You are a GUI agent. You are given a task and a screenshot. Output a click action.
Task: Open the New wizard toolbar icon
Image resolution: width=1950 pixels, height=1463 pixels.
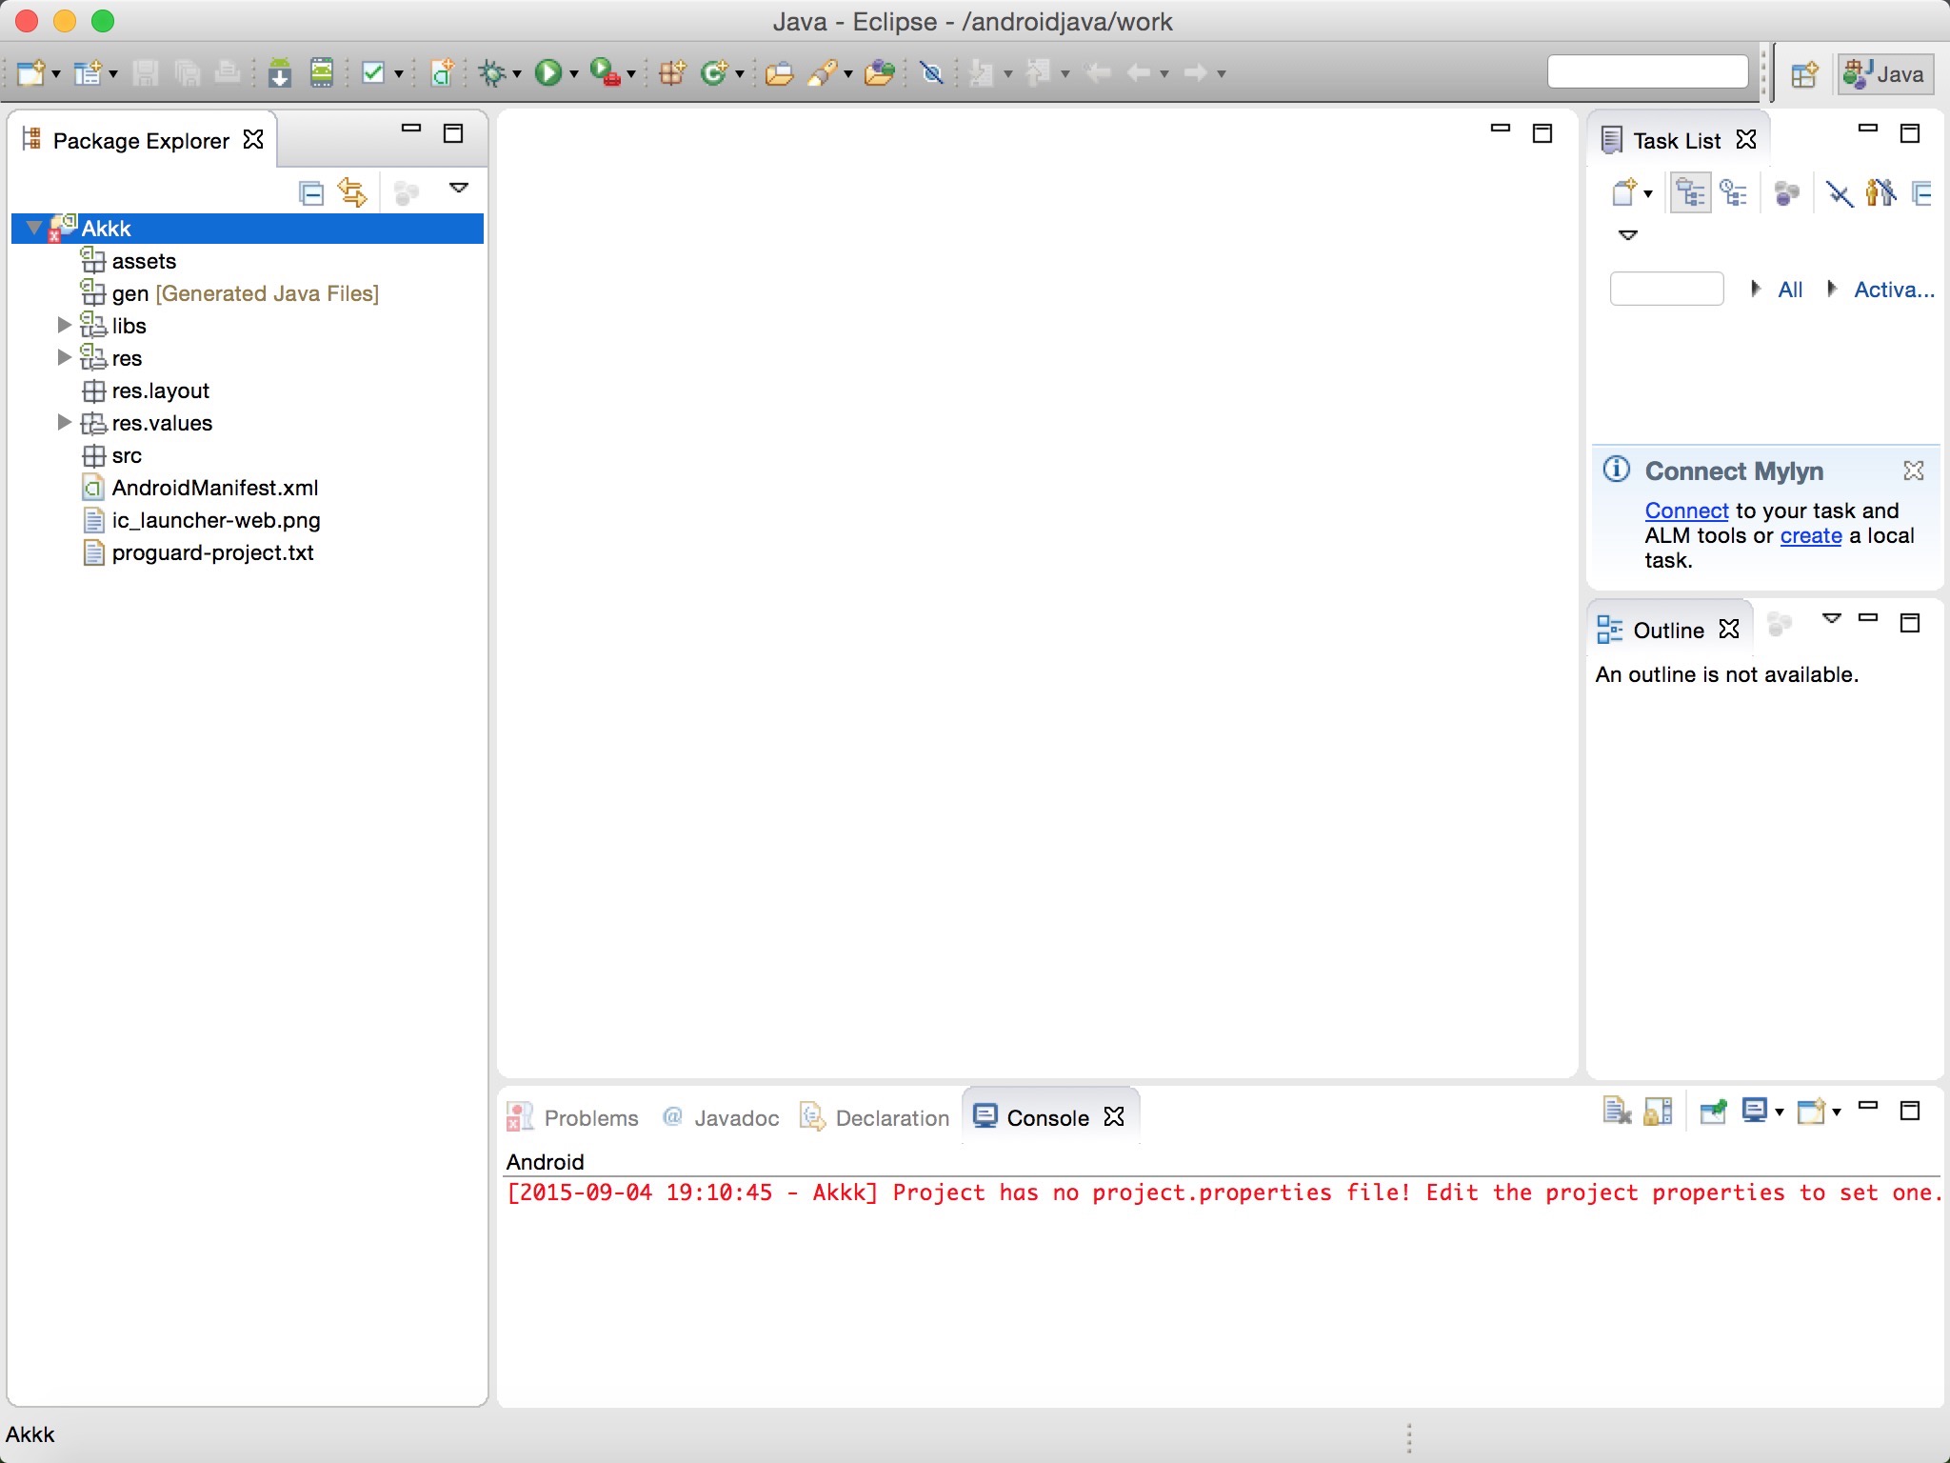click(x=30, y=72)
